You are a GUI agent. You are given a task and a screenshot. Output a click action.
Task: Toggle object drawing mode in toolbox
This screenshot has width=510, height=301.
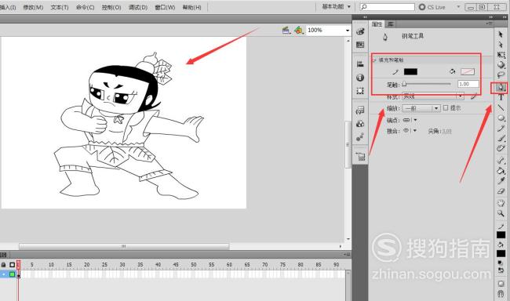coord(501,283)
